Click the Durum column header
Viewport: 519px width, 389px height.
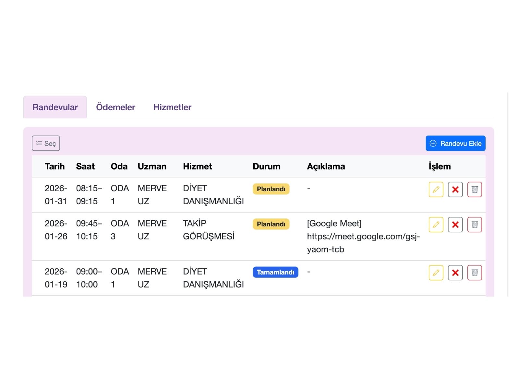point(266,166)
